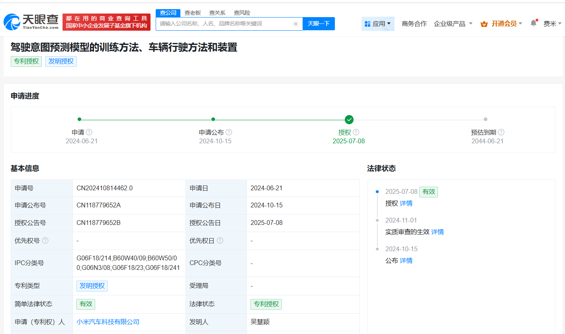This screenshot has width=565, height=334.
Task: Clear search box with the X icon
Action: pyautogui.click(x=296, y=24)
